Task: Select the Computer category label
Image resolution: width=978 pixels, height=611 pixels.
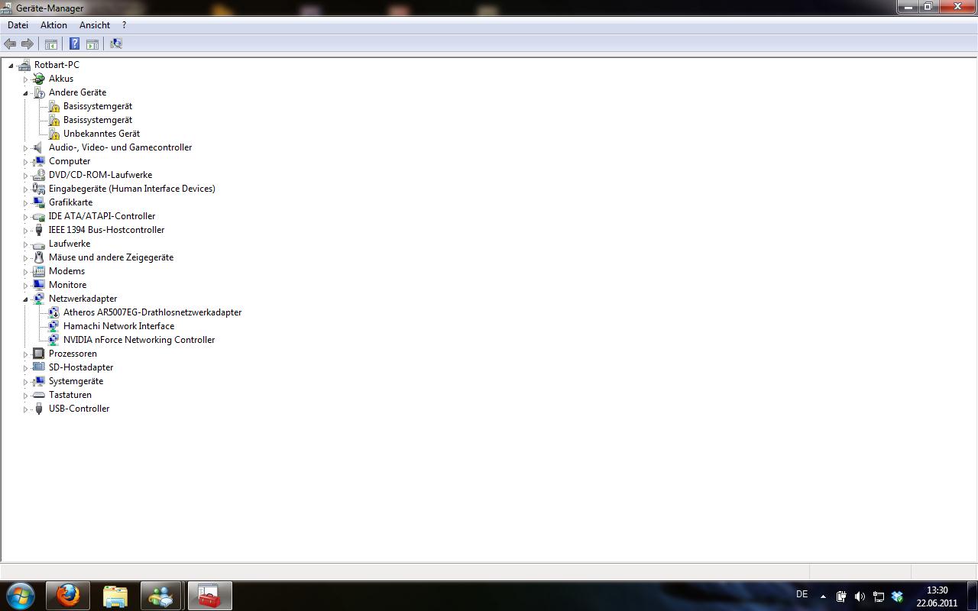Action: click(70, 161)
